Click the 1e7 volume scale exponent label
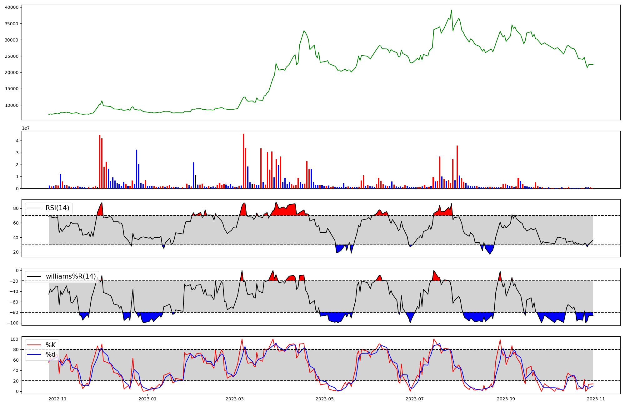This screenshot has height=406, width=625. (x=26, y=128)
